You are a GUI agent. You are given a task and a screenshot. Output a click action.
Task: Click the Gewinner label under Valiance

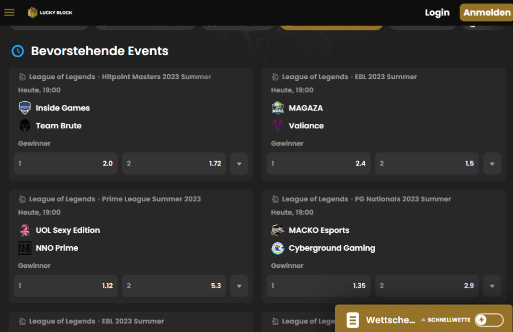tap(287, 143)
